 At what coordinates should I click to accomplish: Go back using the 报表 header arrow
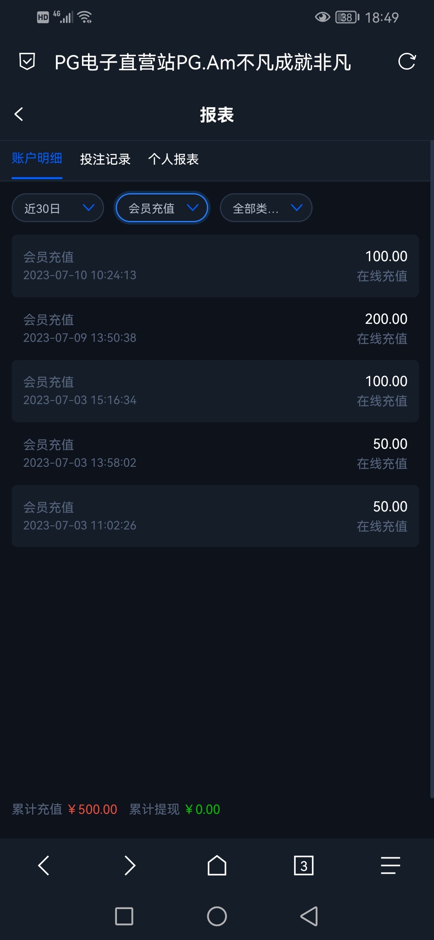coord(19,114)
